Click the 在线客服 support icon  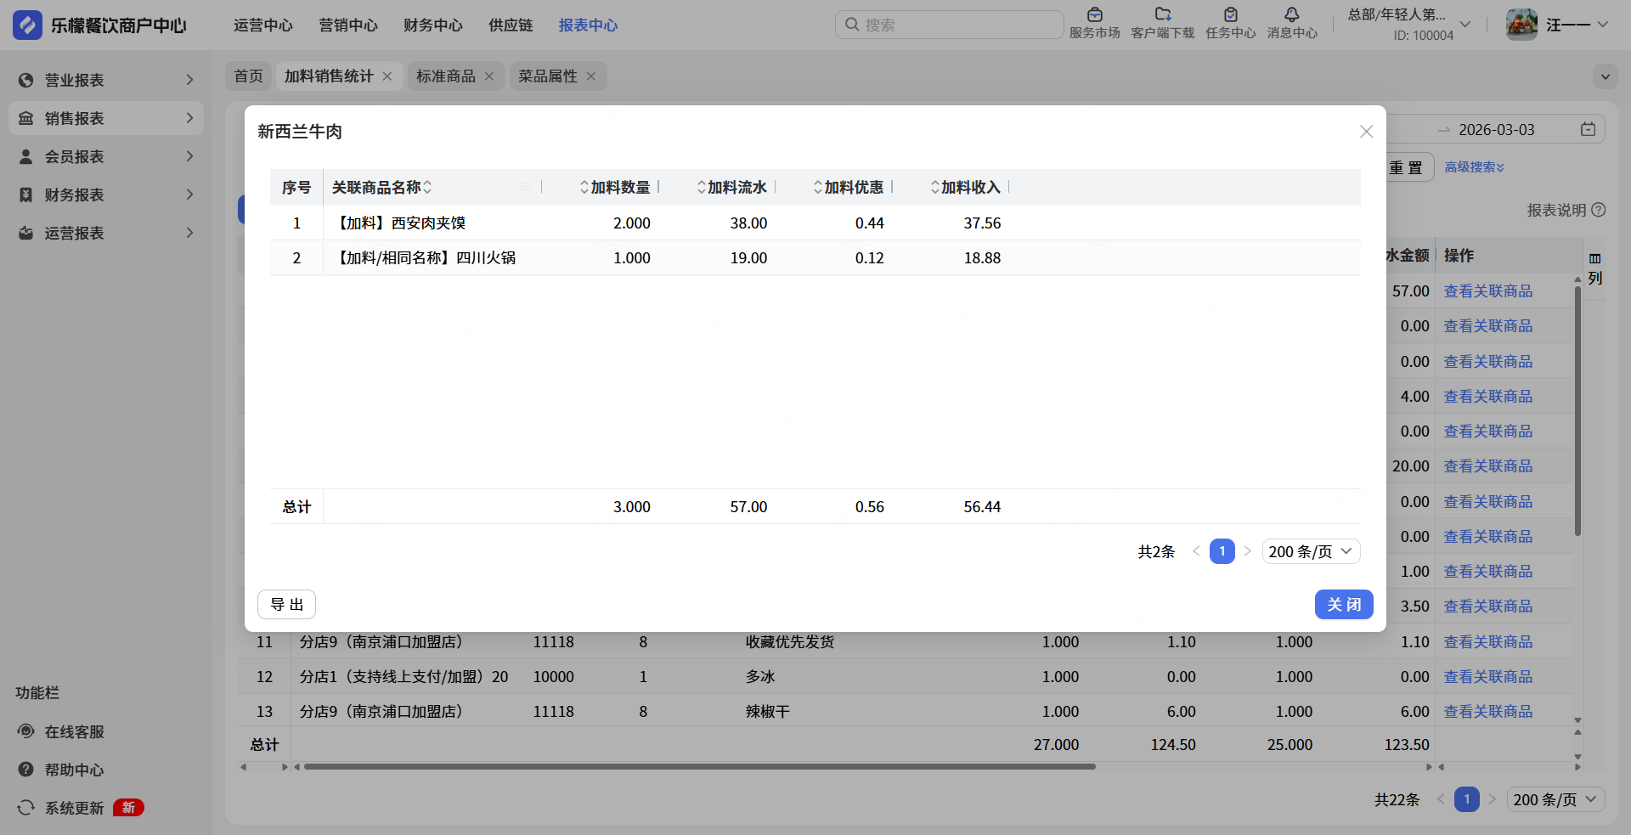coord(26,731)
